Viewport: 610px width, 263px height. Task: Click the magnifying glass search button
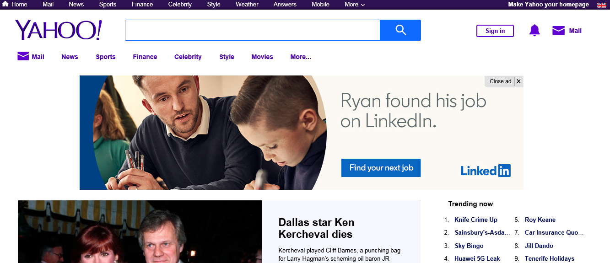pyautogui.click(x=400, y=30)
